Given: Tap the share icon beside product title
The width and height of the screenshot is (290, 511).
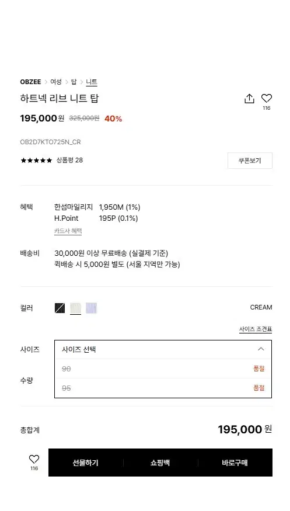Looking at the screenshot, I should pyautogui.click(x=249, y=99).
